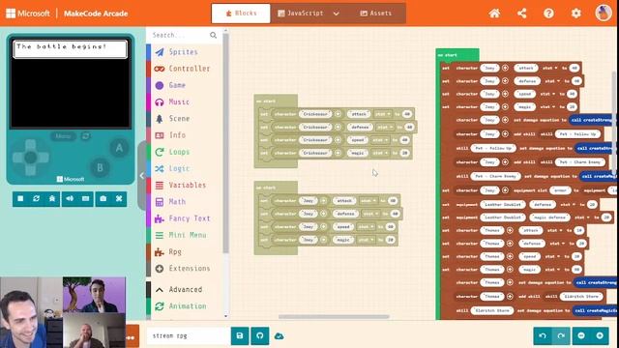Undo the last change

(543, 335)
